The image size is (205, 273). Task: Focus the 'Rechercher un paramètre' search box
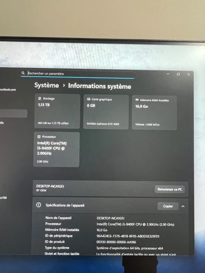click(x=78, y=74)
